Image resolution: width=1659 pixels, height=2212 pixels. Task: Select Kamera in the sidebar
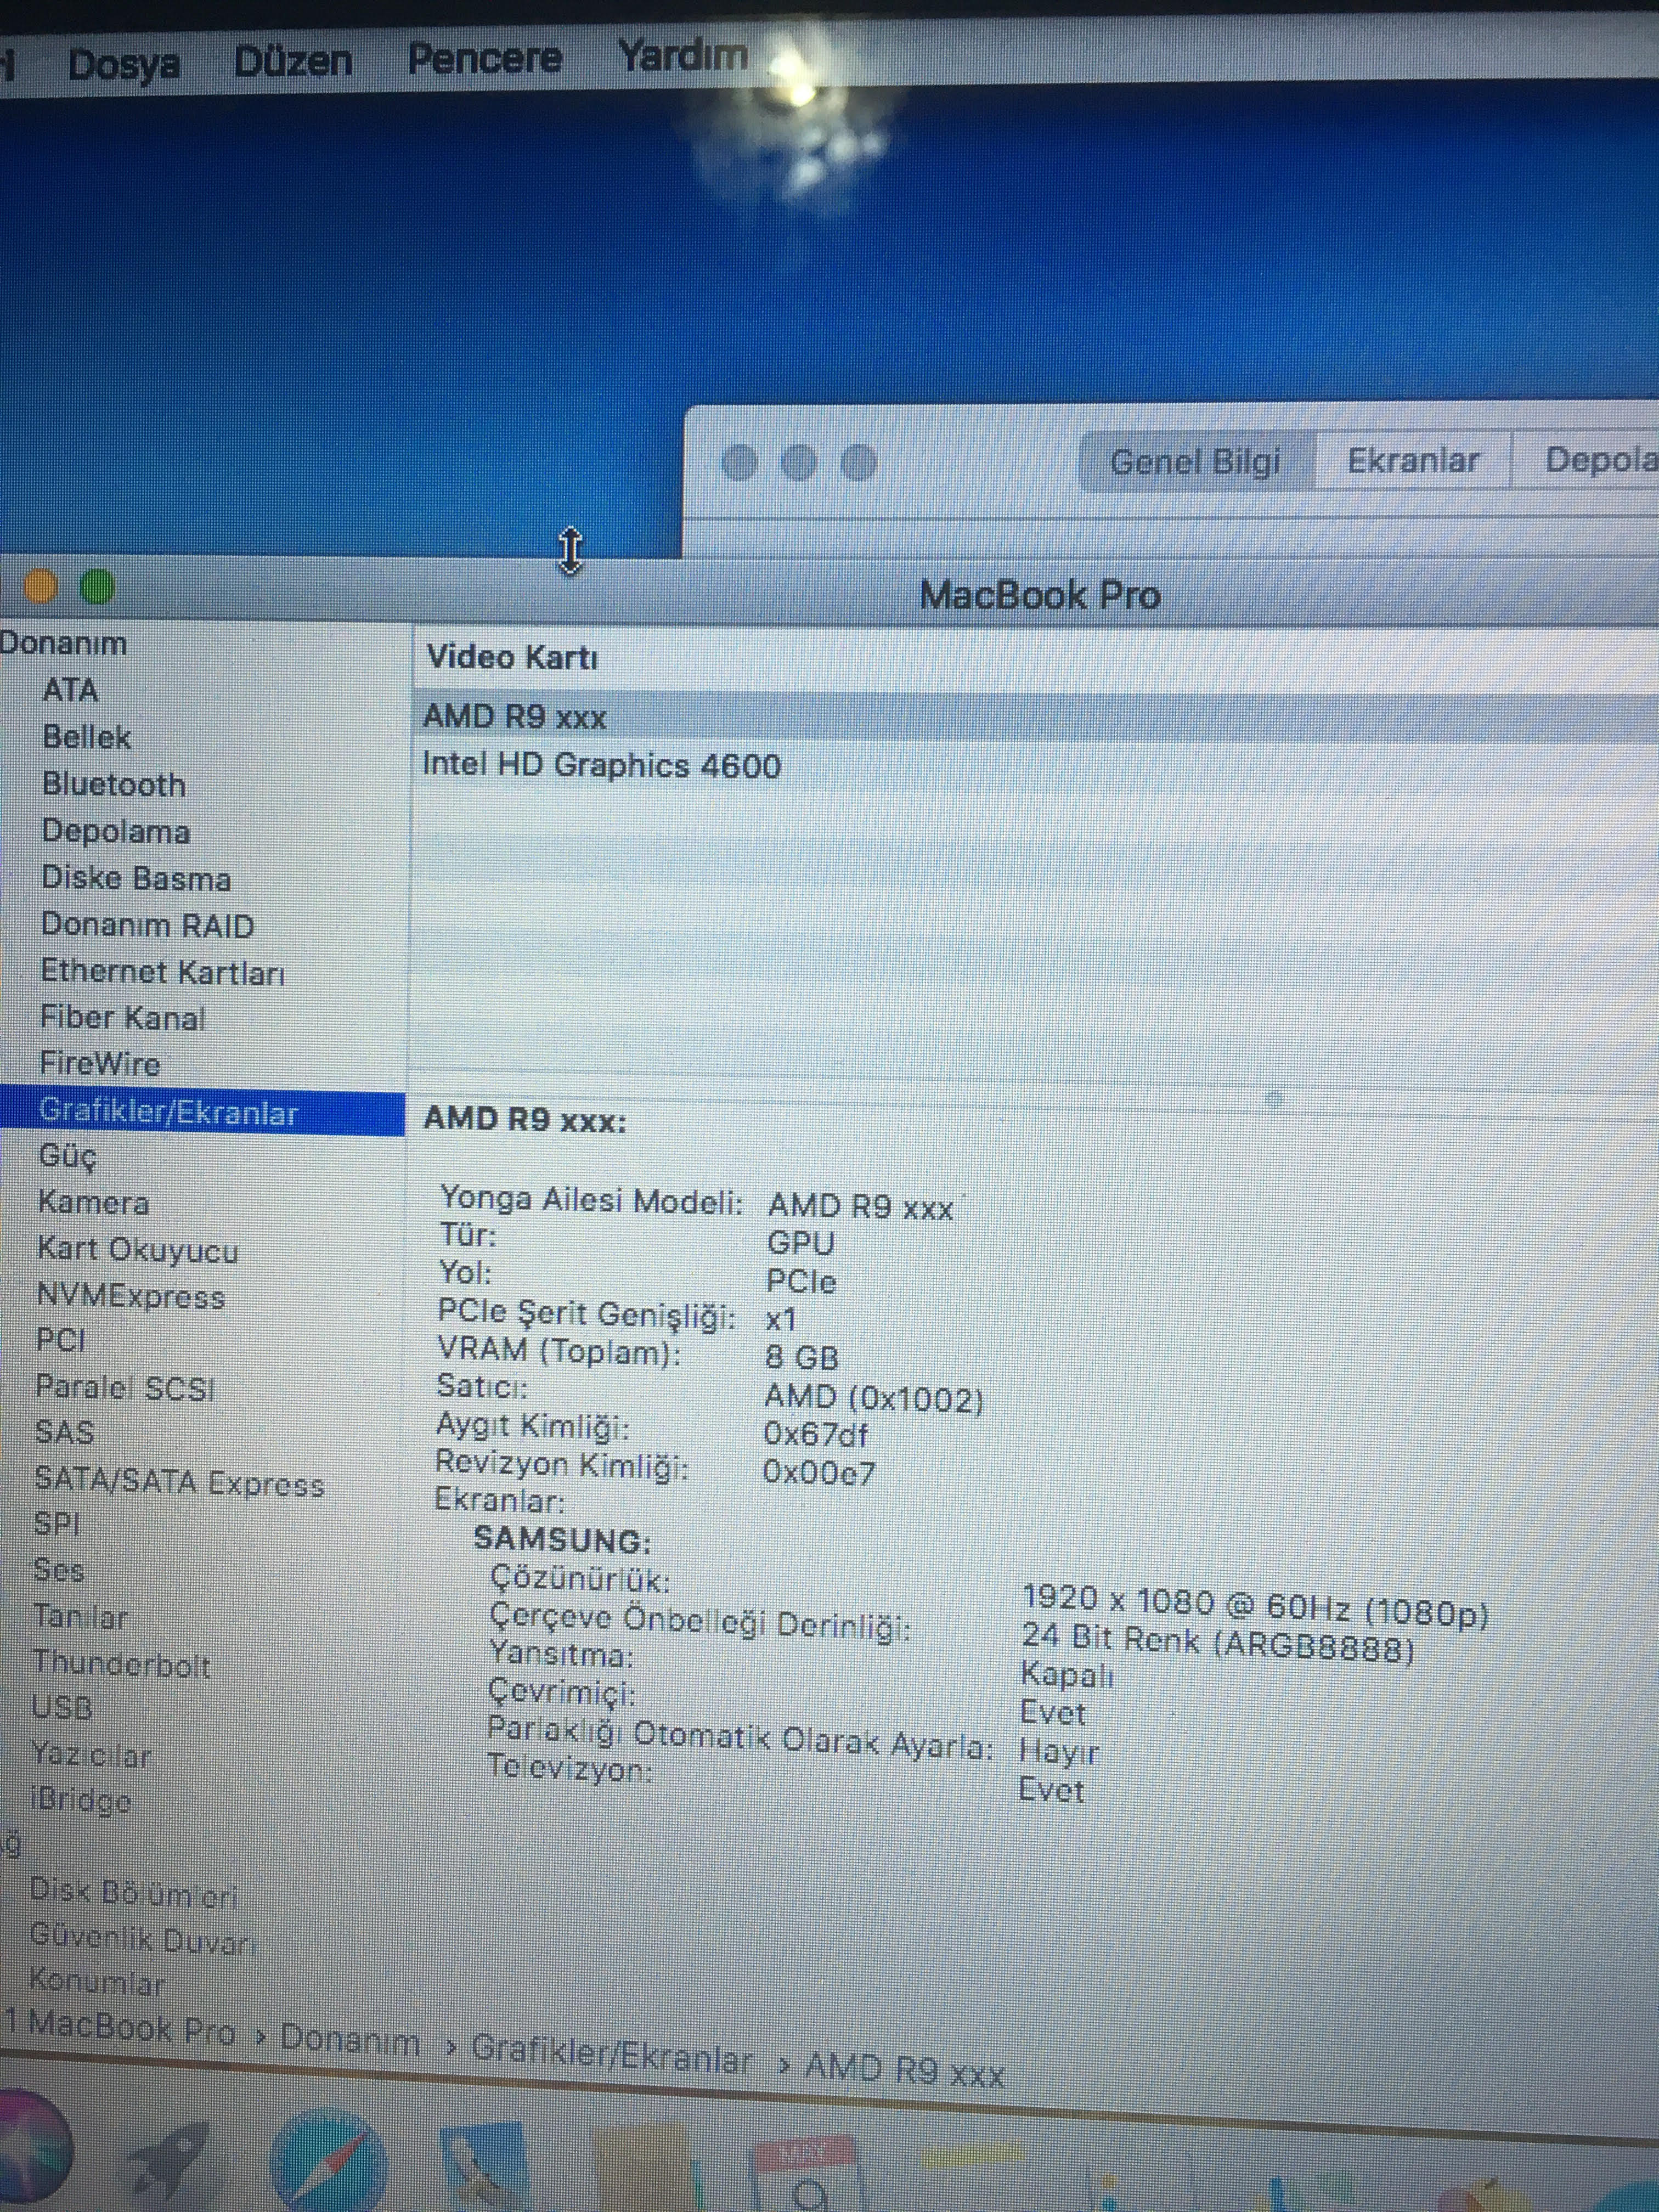pos(93,1202)
